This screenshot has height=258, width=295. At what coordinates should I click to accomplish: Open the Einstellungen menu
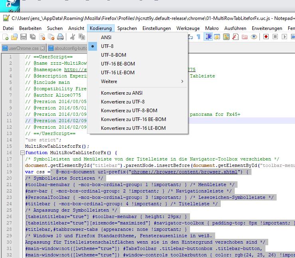156,28
